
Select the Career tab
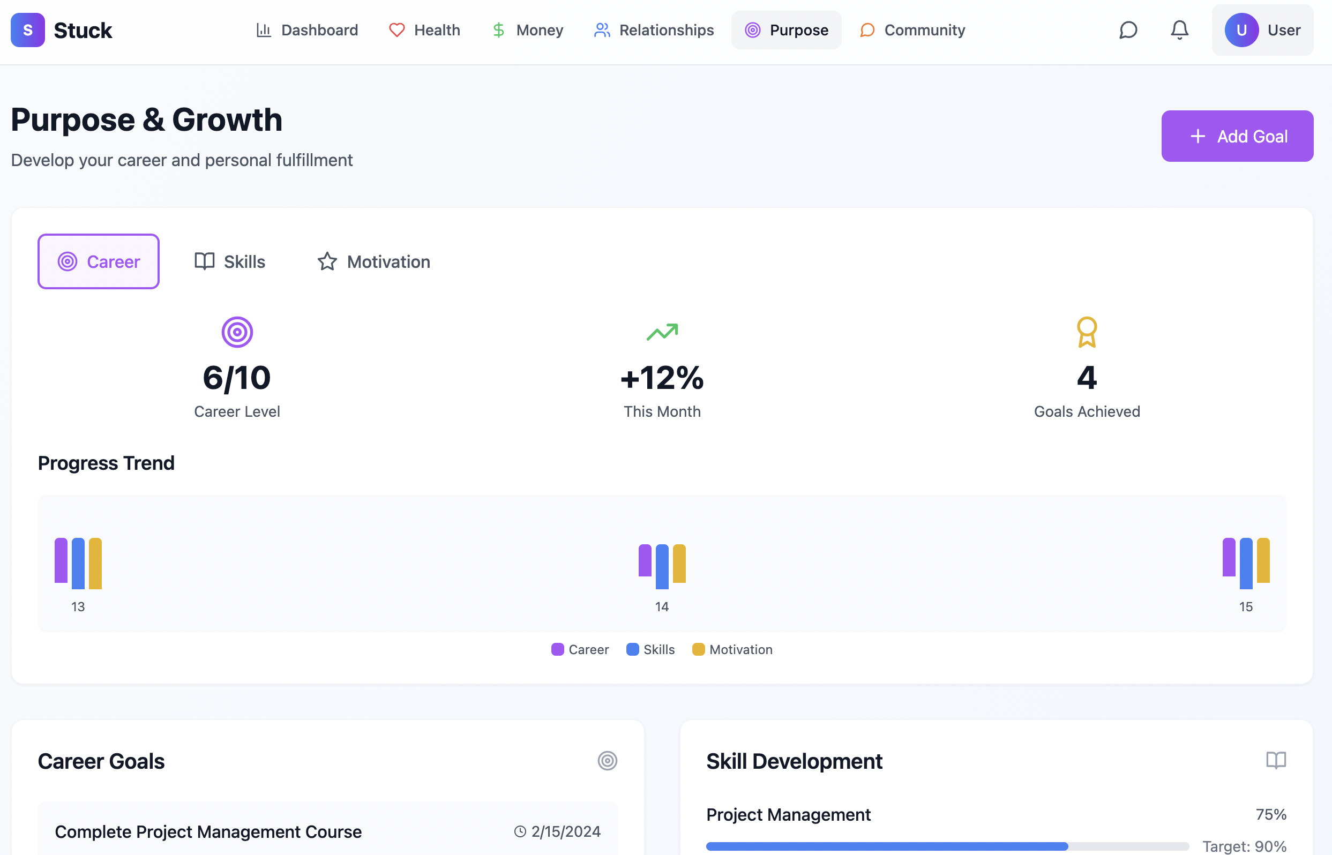pyautogui.click(x=99, y=261)
